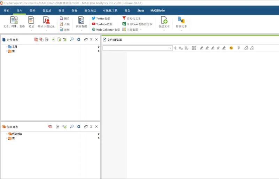Import Twitter数据
279x179 pixels.
coord(101,18)
